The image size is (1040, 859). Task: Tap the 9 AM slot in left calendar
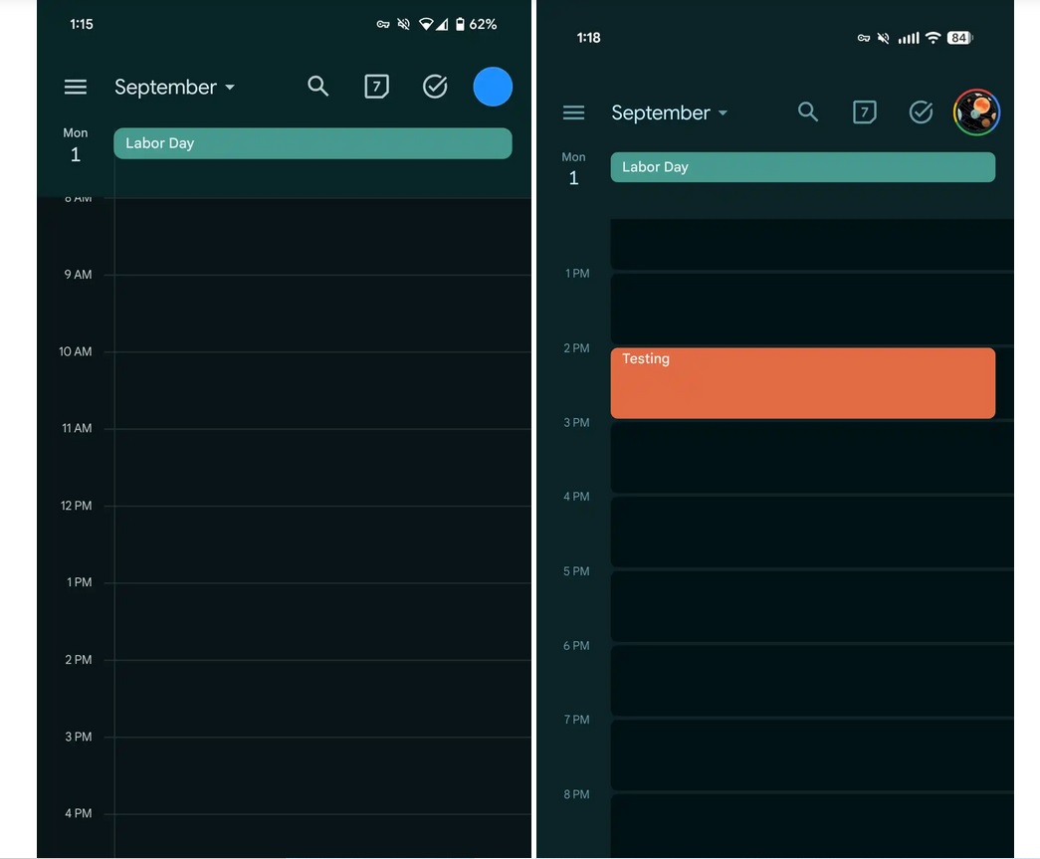point(322,314)
